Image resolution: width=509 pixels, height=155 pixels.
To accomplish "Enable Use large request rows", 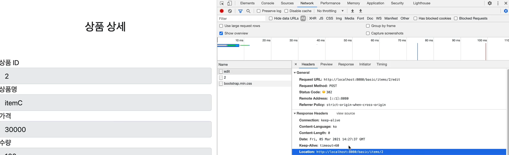I will click(221, 26).
